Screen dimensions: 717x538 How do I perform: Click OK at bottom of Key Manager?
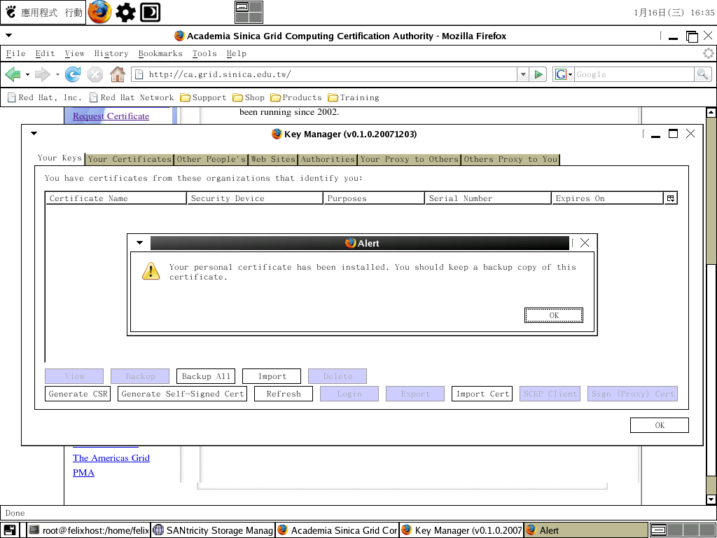[x=660, y=425]
